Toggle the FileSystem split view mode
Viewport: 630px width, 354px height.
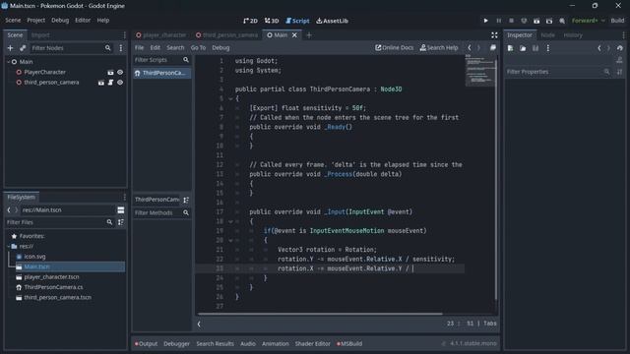click(x=120, y=209)
